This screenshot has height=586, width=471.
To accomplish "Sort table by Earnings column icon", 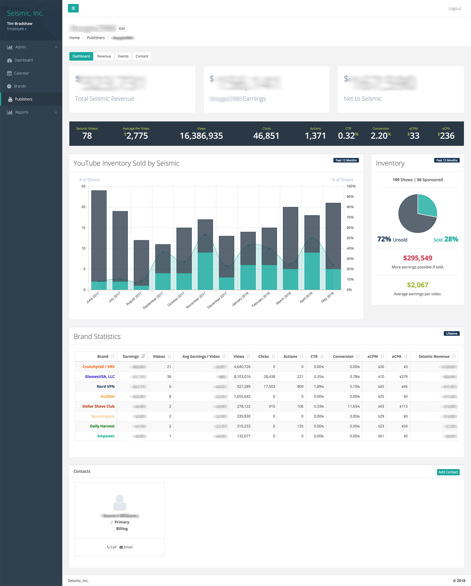I will click(143, 356).
